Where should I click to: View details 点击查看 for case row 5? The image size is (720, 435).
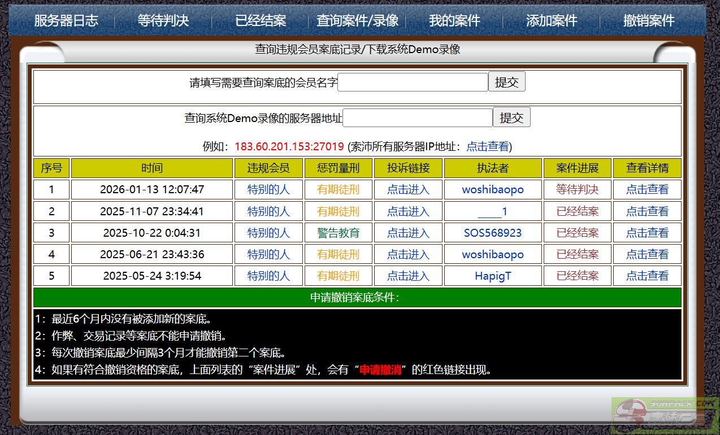647,276
